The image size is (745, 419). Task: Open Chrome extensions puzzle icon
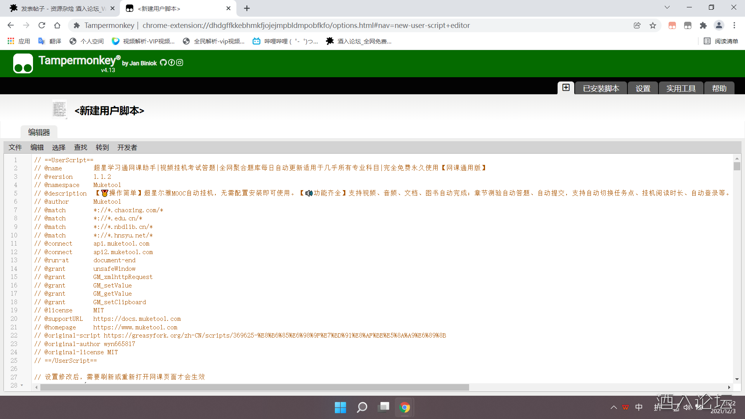click(x=703, y=26)
